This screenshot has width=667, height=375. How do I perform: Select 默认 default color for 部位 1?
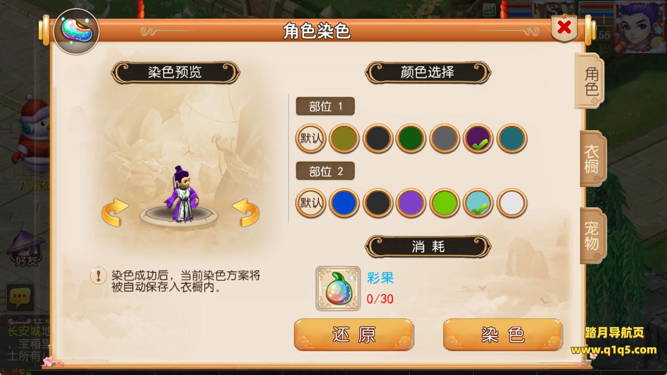coord(311,138)
